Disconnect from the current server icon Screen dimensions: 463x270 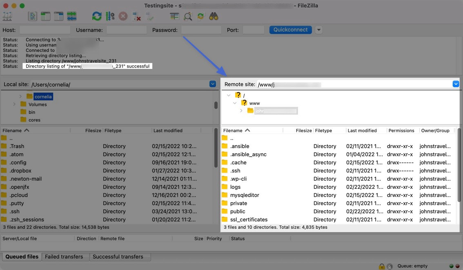(x=136, y=16)
